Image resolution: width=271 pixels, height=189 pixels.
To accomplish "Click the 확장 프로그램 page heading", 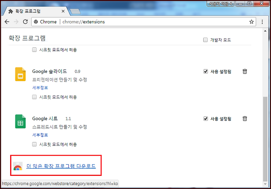I will (x=27, y=38).
